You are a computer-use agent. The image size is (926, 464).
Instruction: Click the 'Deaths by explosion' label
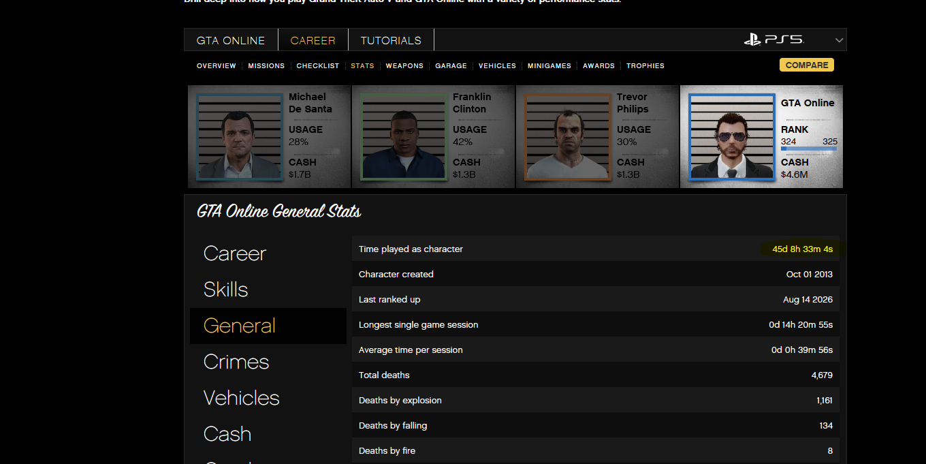pyautogui.click(x=400, y=401)
